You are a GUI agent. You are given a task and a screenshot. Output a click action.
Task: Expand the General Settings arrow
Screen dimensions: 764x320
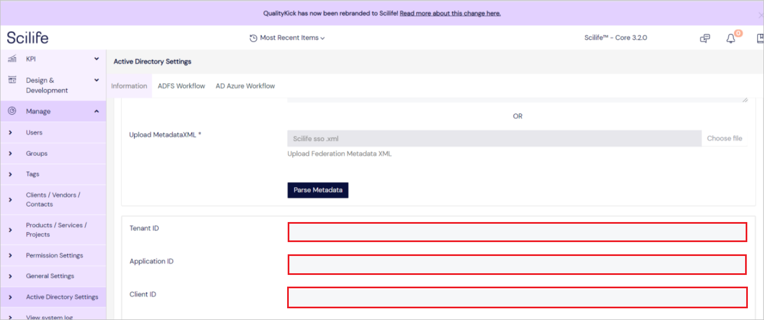pyautogui.click(x=11, y=276)
